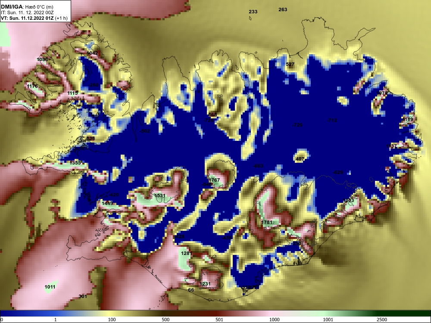Click the map value 1449
Viewport: 431px width, 323px height.
(107, 203)
